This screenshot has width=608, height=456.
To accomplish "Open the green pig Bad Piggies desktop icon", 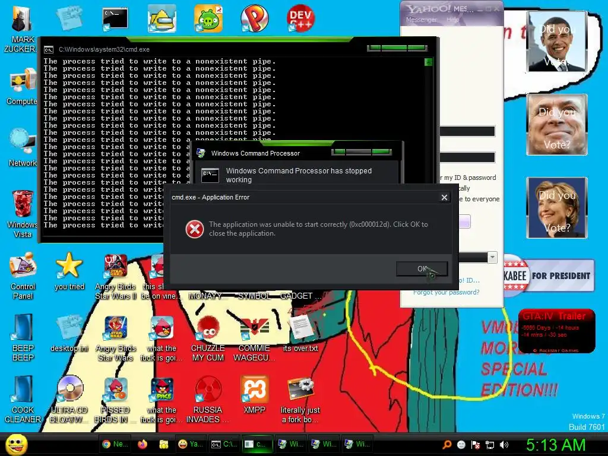I will click(208, 18).
